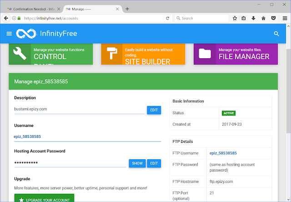The width and height of the screenshot is (291, 202).
Task: Click scrollbar down arrow
Action: pyautogui.click(x=288, y=200)
